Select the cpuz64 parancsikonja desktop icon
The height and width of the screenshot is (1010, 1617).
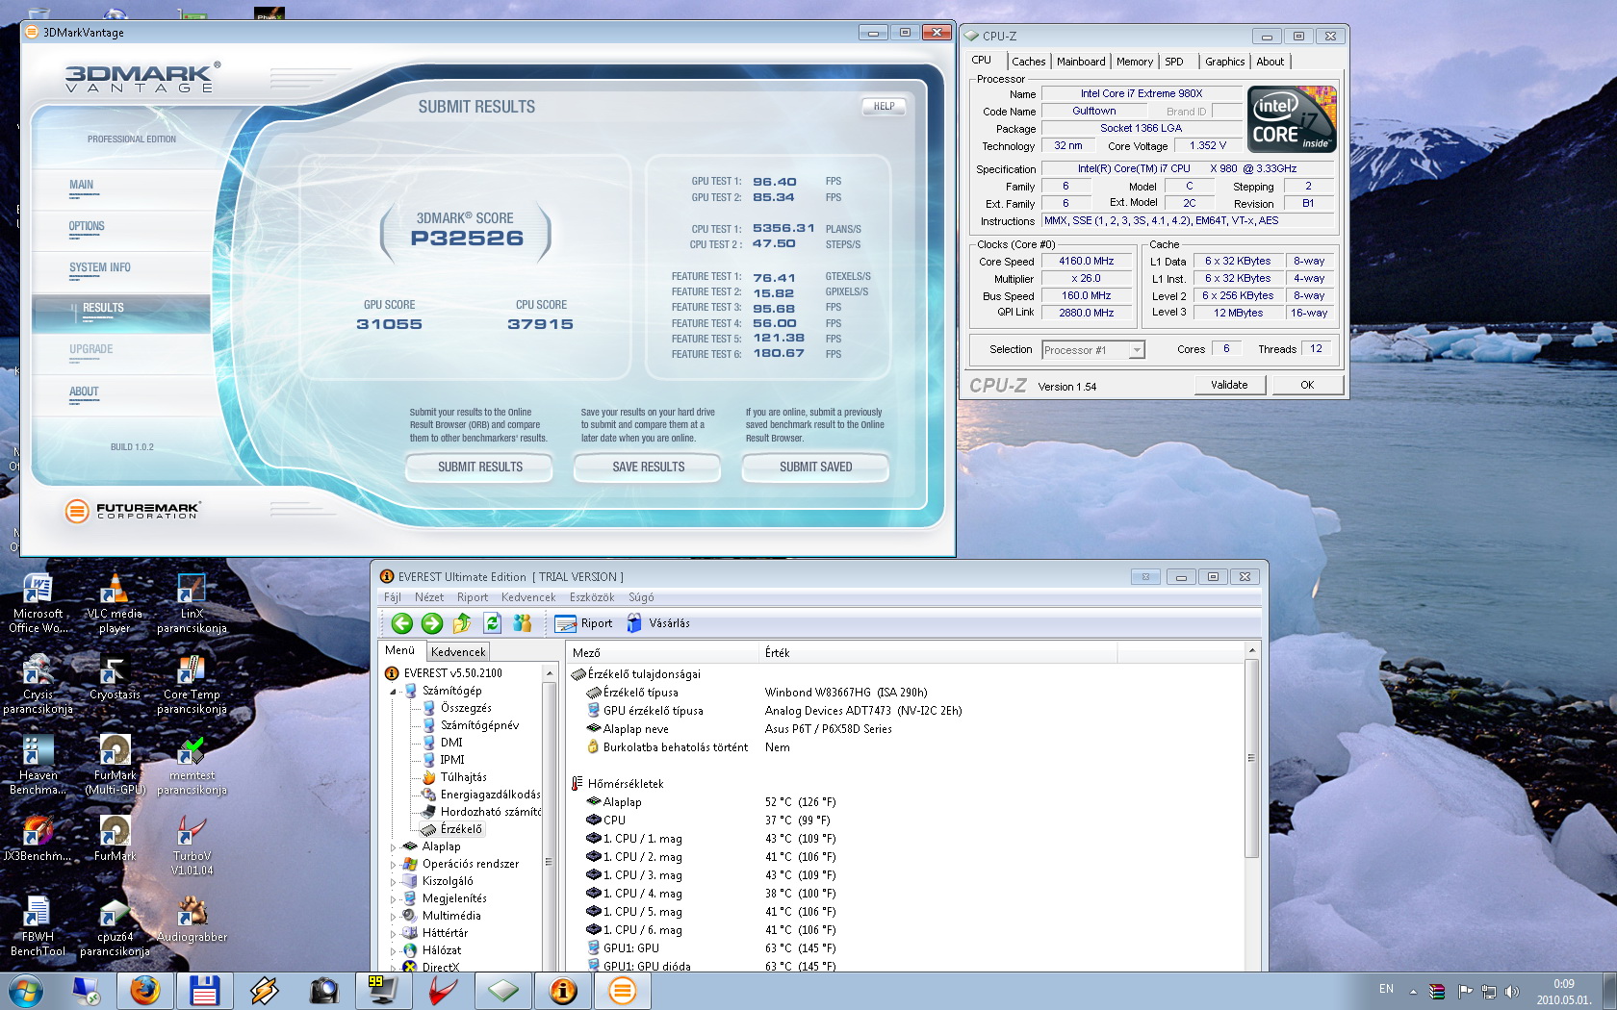pyautogui.click(x=115, y=926)
